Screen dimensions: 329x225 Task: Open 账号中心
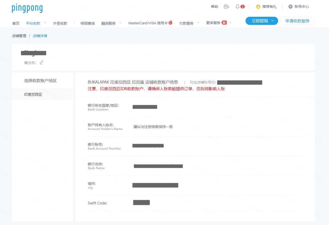coord(302,7)
